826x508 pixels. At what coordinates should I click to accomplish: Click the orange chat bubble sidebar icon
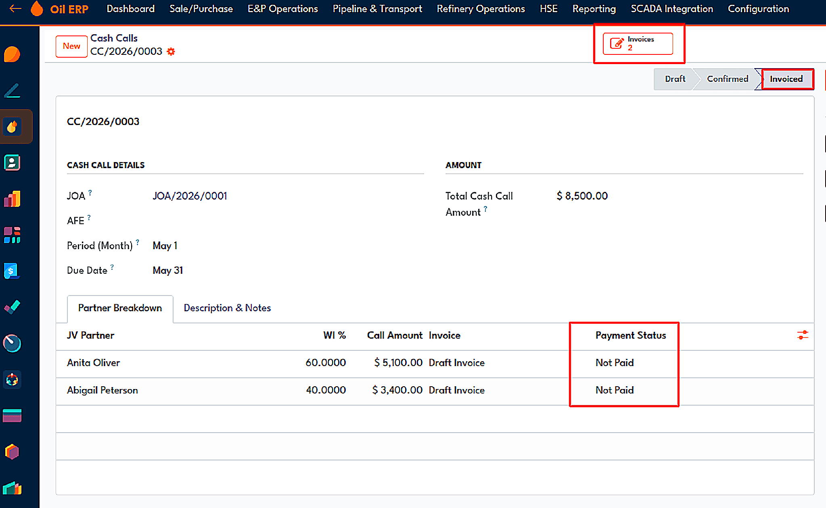pos(12,54)
